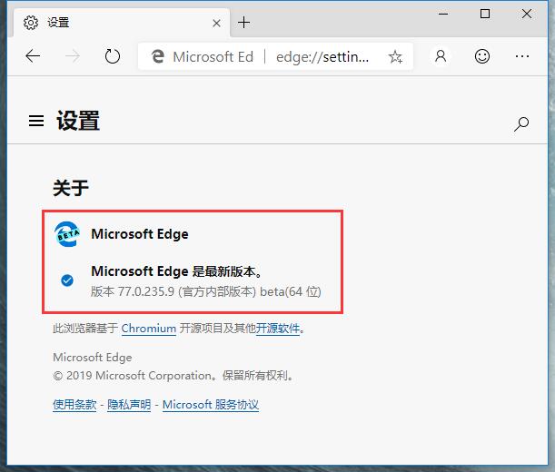Add the page to favorites with the star icon
The width and height of the screenshot is (555, 472).
click(395, 56)
